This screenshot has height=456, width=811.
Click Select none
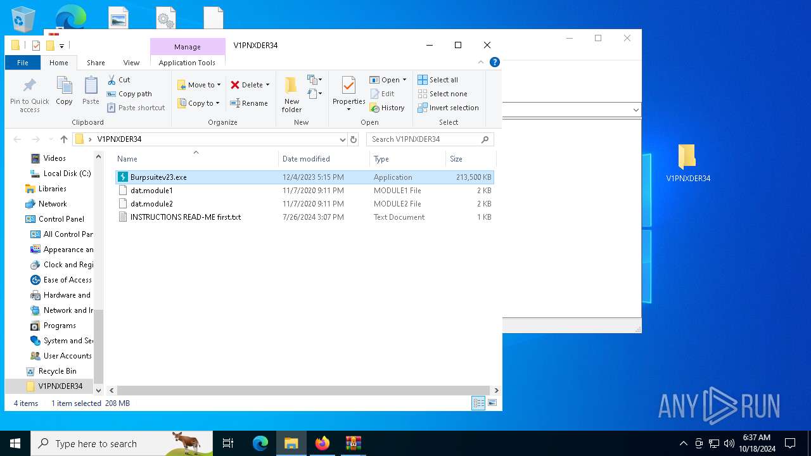coord(442,94)
